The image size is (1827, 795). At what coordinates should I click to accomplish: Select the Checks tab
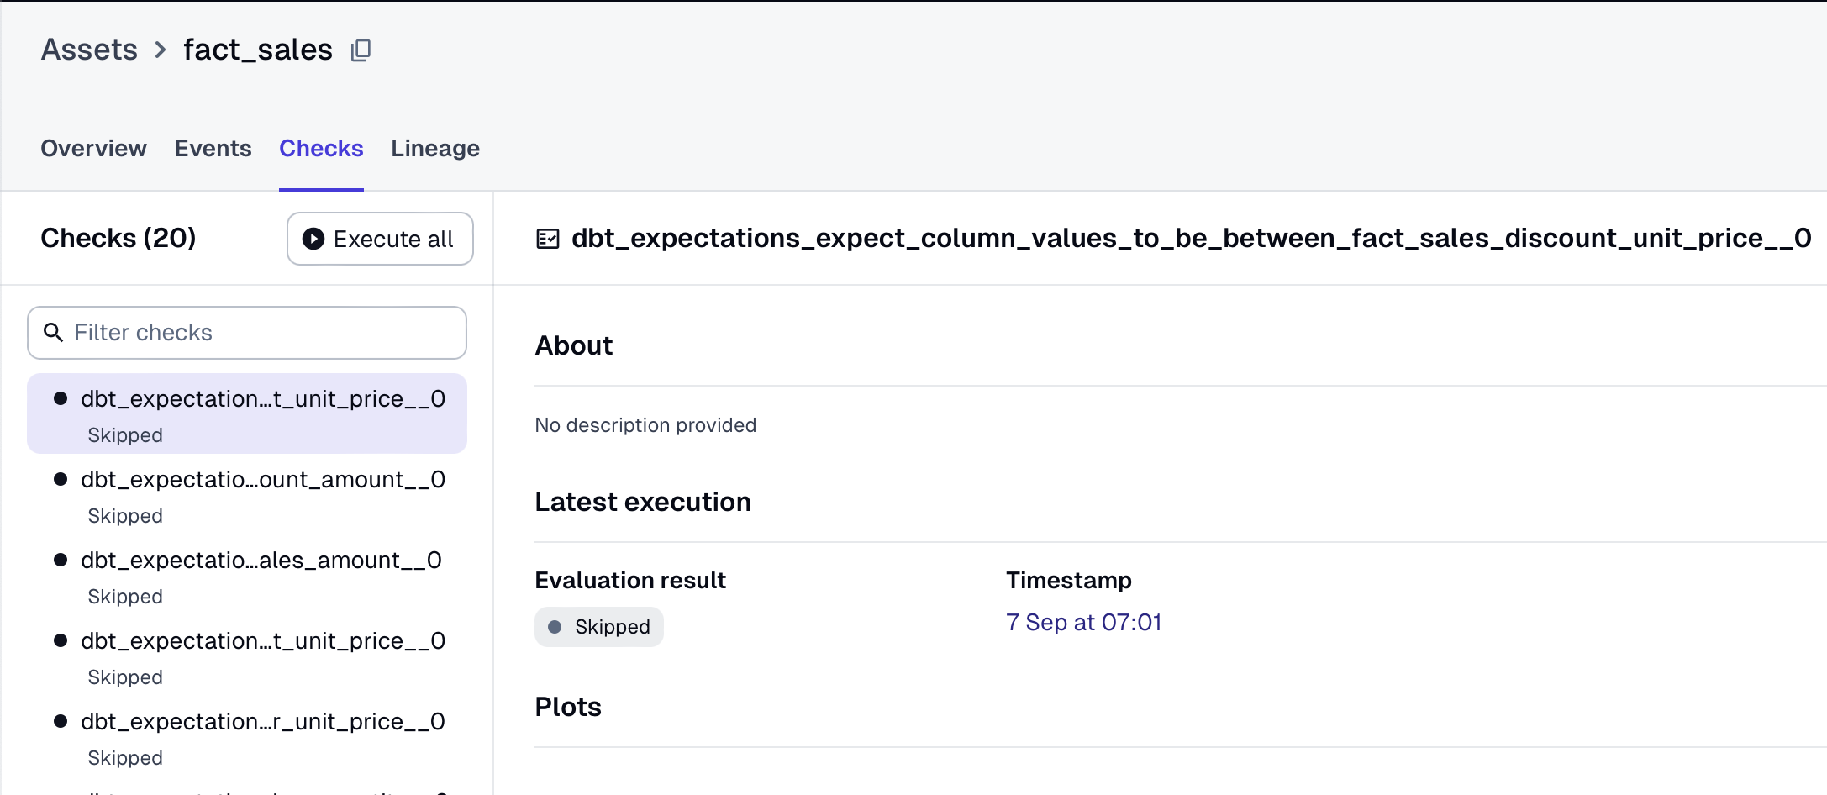(x=321, y=148)
